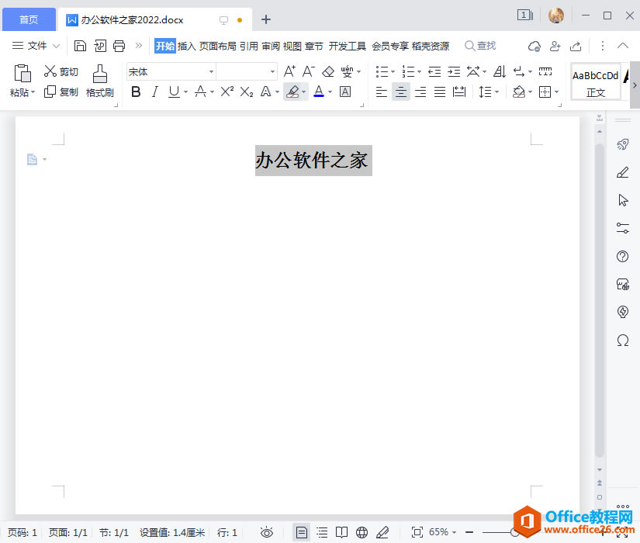Expand the zoom percentage 65% dropdown
The width and height of the screenshot is (640, 543).
[x=454, y=532]
